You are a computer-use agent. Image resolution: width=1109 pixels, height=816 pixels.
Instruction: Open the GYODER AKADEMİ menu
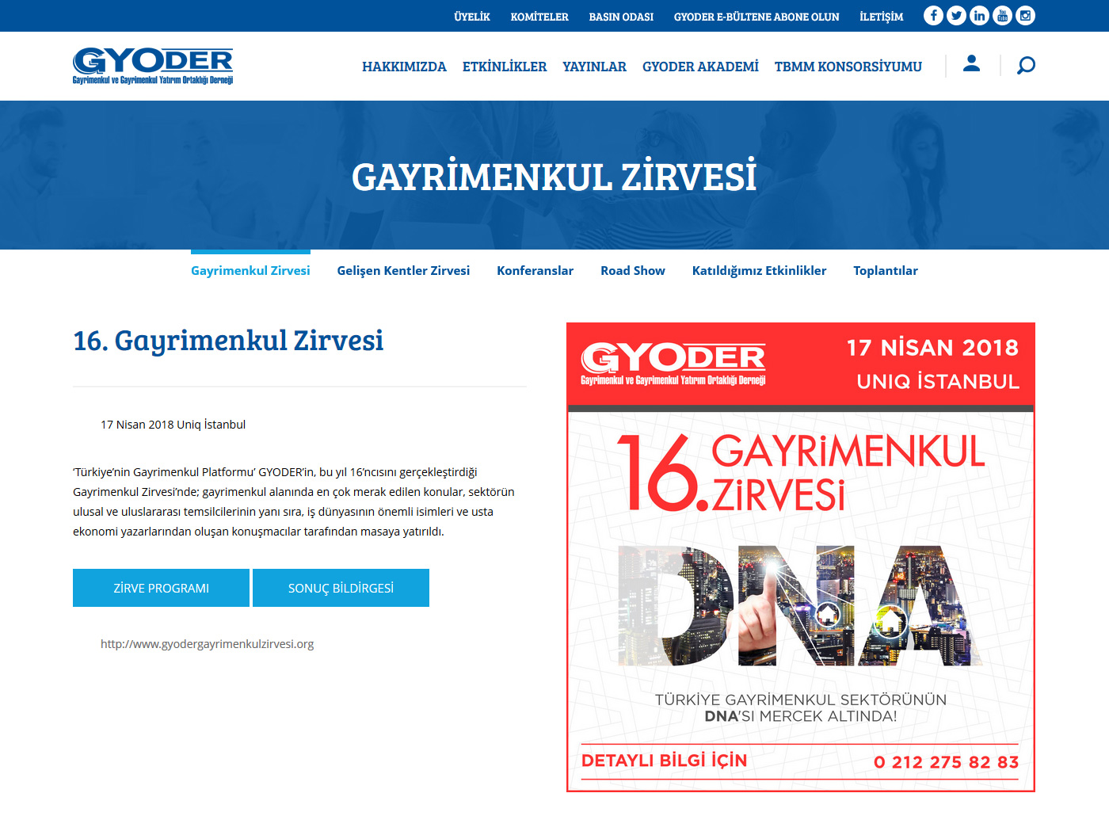[x=700, y=67]
